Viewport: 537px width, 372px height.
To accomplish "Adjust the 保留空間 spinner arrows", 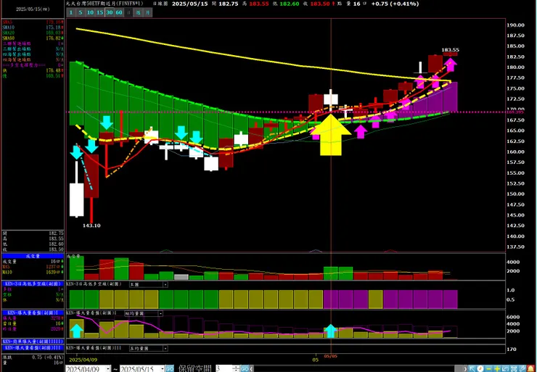I will [x=236, y=369].
